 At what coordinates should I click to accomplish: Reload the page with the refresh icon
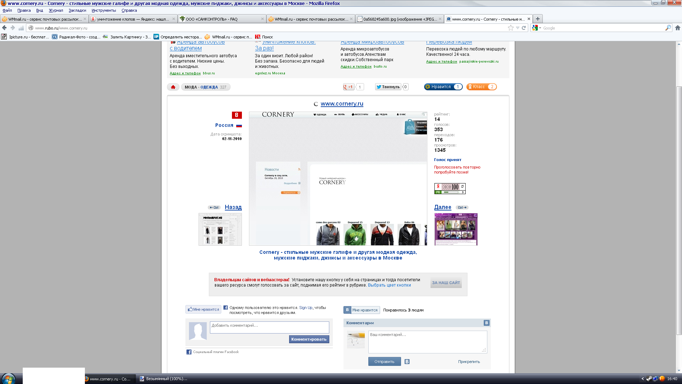pyautogui.click(x=524, y=28)
